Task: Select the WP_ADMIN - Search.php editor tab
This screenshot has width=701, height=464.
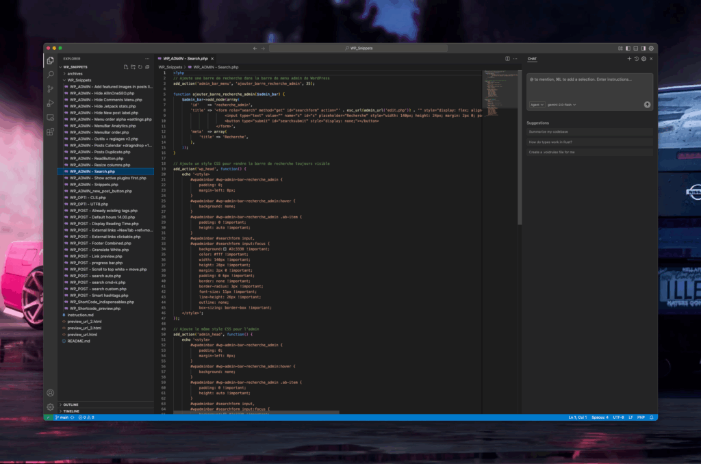Action: 185,59
